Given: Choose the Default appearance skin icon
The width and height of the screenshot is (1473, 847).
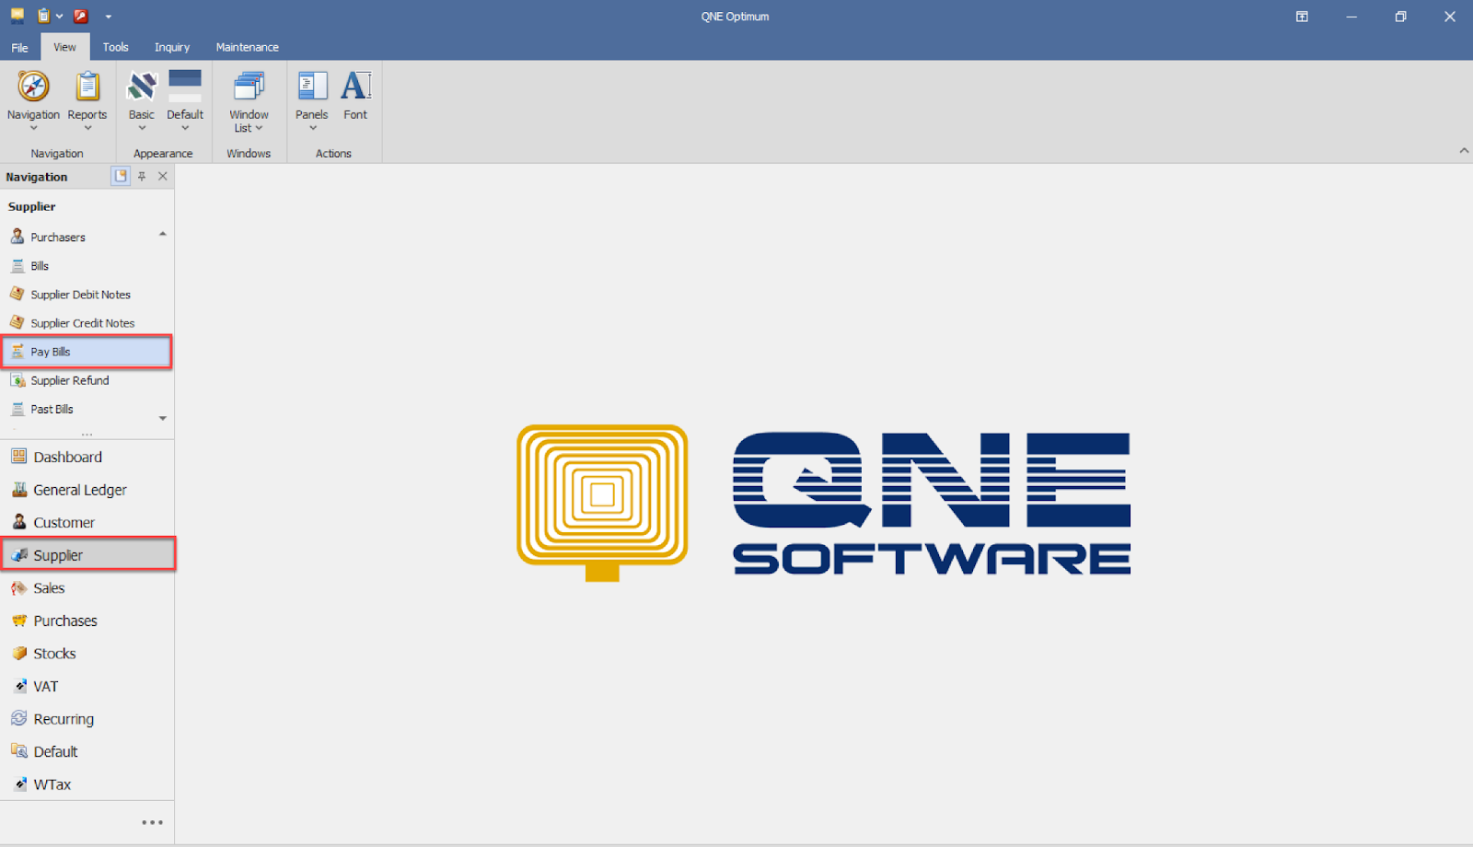Looking at the screenshot, I should [185, 87].
